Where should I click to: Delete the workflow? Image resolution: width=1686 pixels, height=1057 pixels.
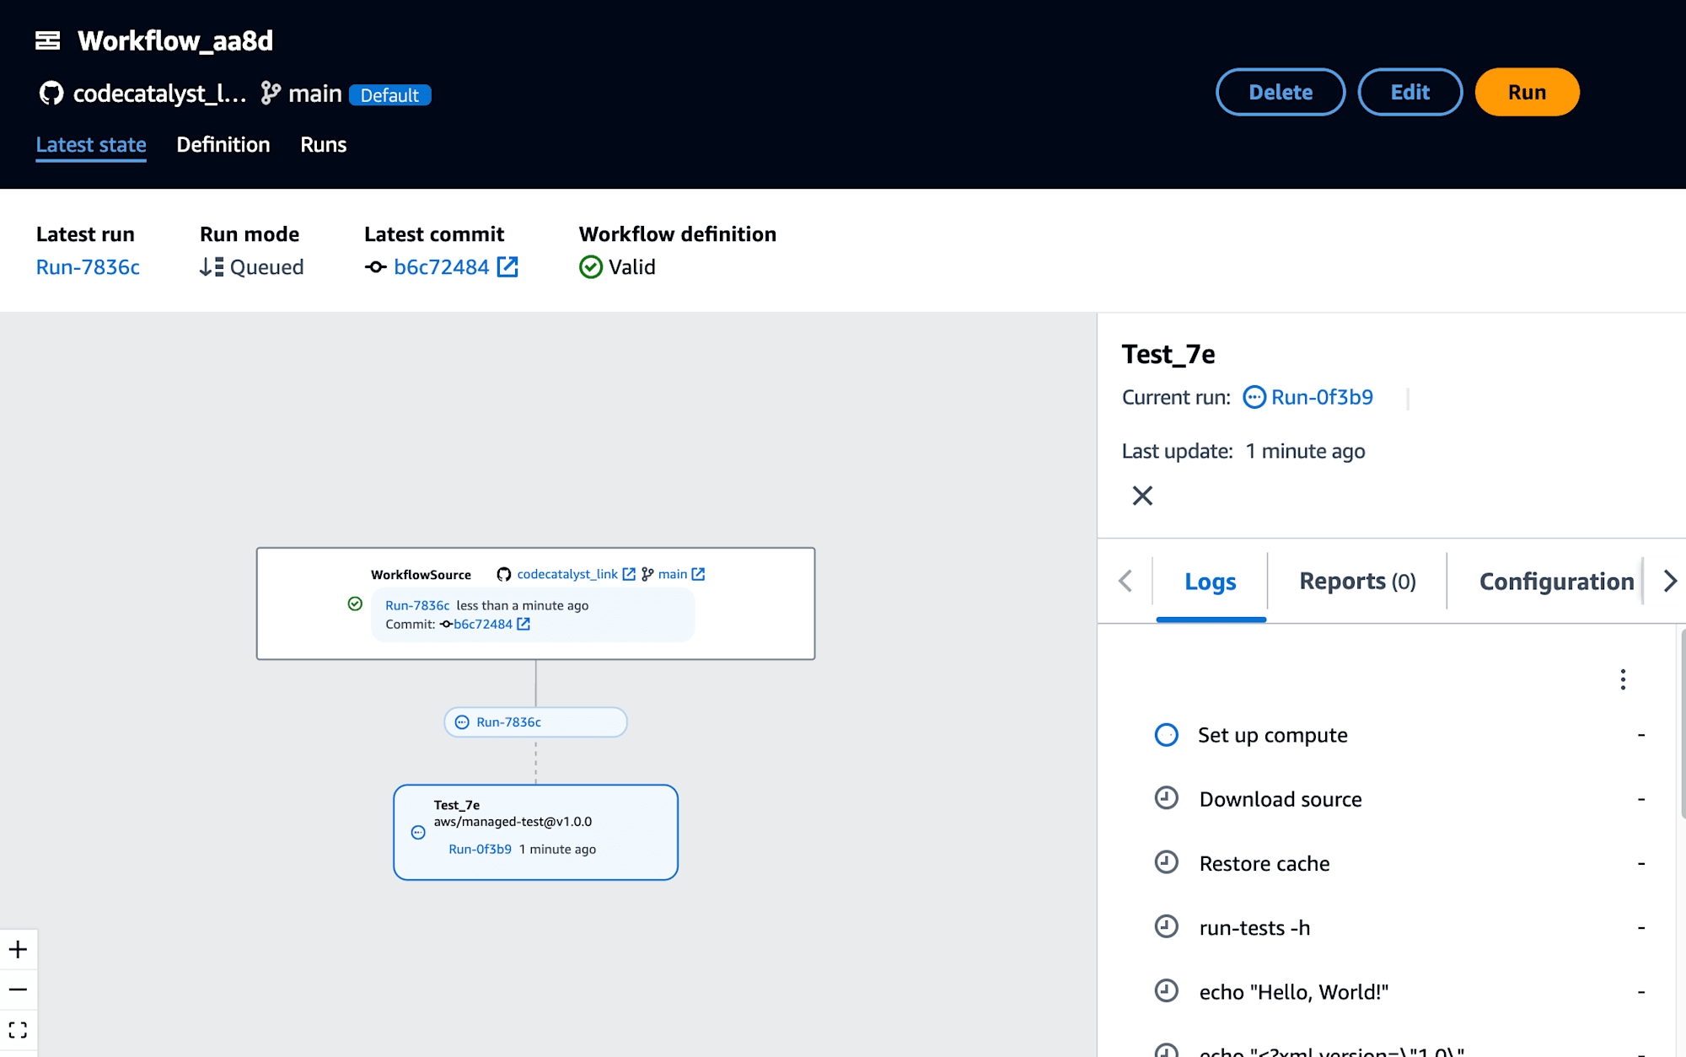1280,92
